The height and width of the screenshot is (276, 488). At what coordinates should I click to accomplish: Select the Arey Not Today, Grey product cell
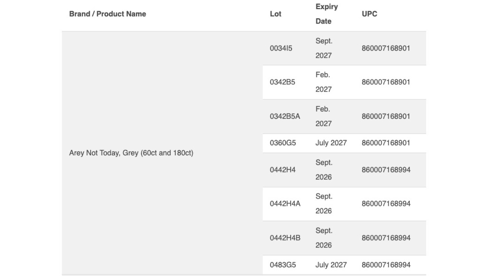[x=131, y=153]
